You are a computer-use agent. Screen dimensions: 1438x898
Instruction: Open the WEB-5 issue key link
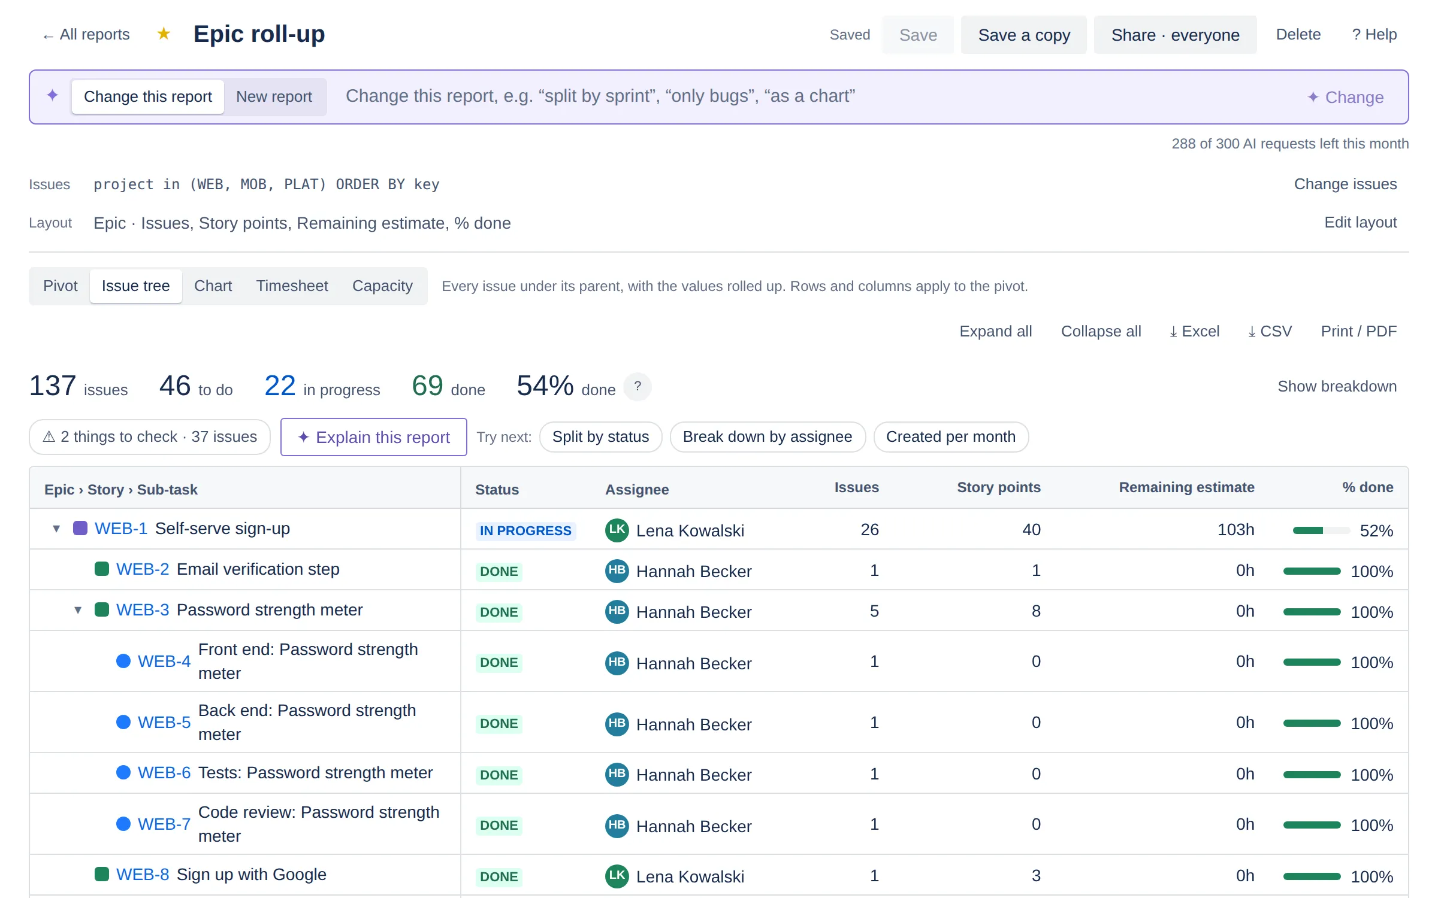(x=164, y=723)
